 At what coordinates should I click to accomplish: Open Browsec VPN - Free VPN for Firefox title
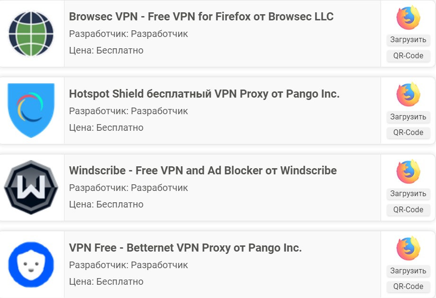click(201, 17)
